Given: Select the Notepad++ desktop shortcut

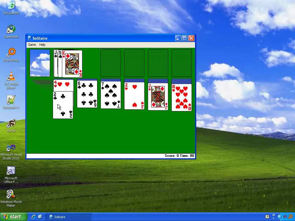Looking at the screenshot, I should (11, 102).
